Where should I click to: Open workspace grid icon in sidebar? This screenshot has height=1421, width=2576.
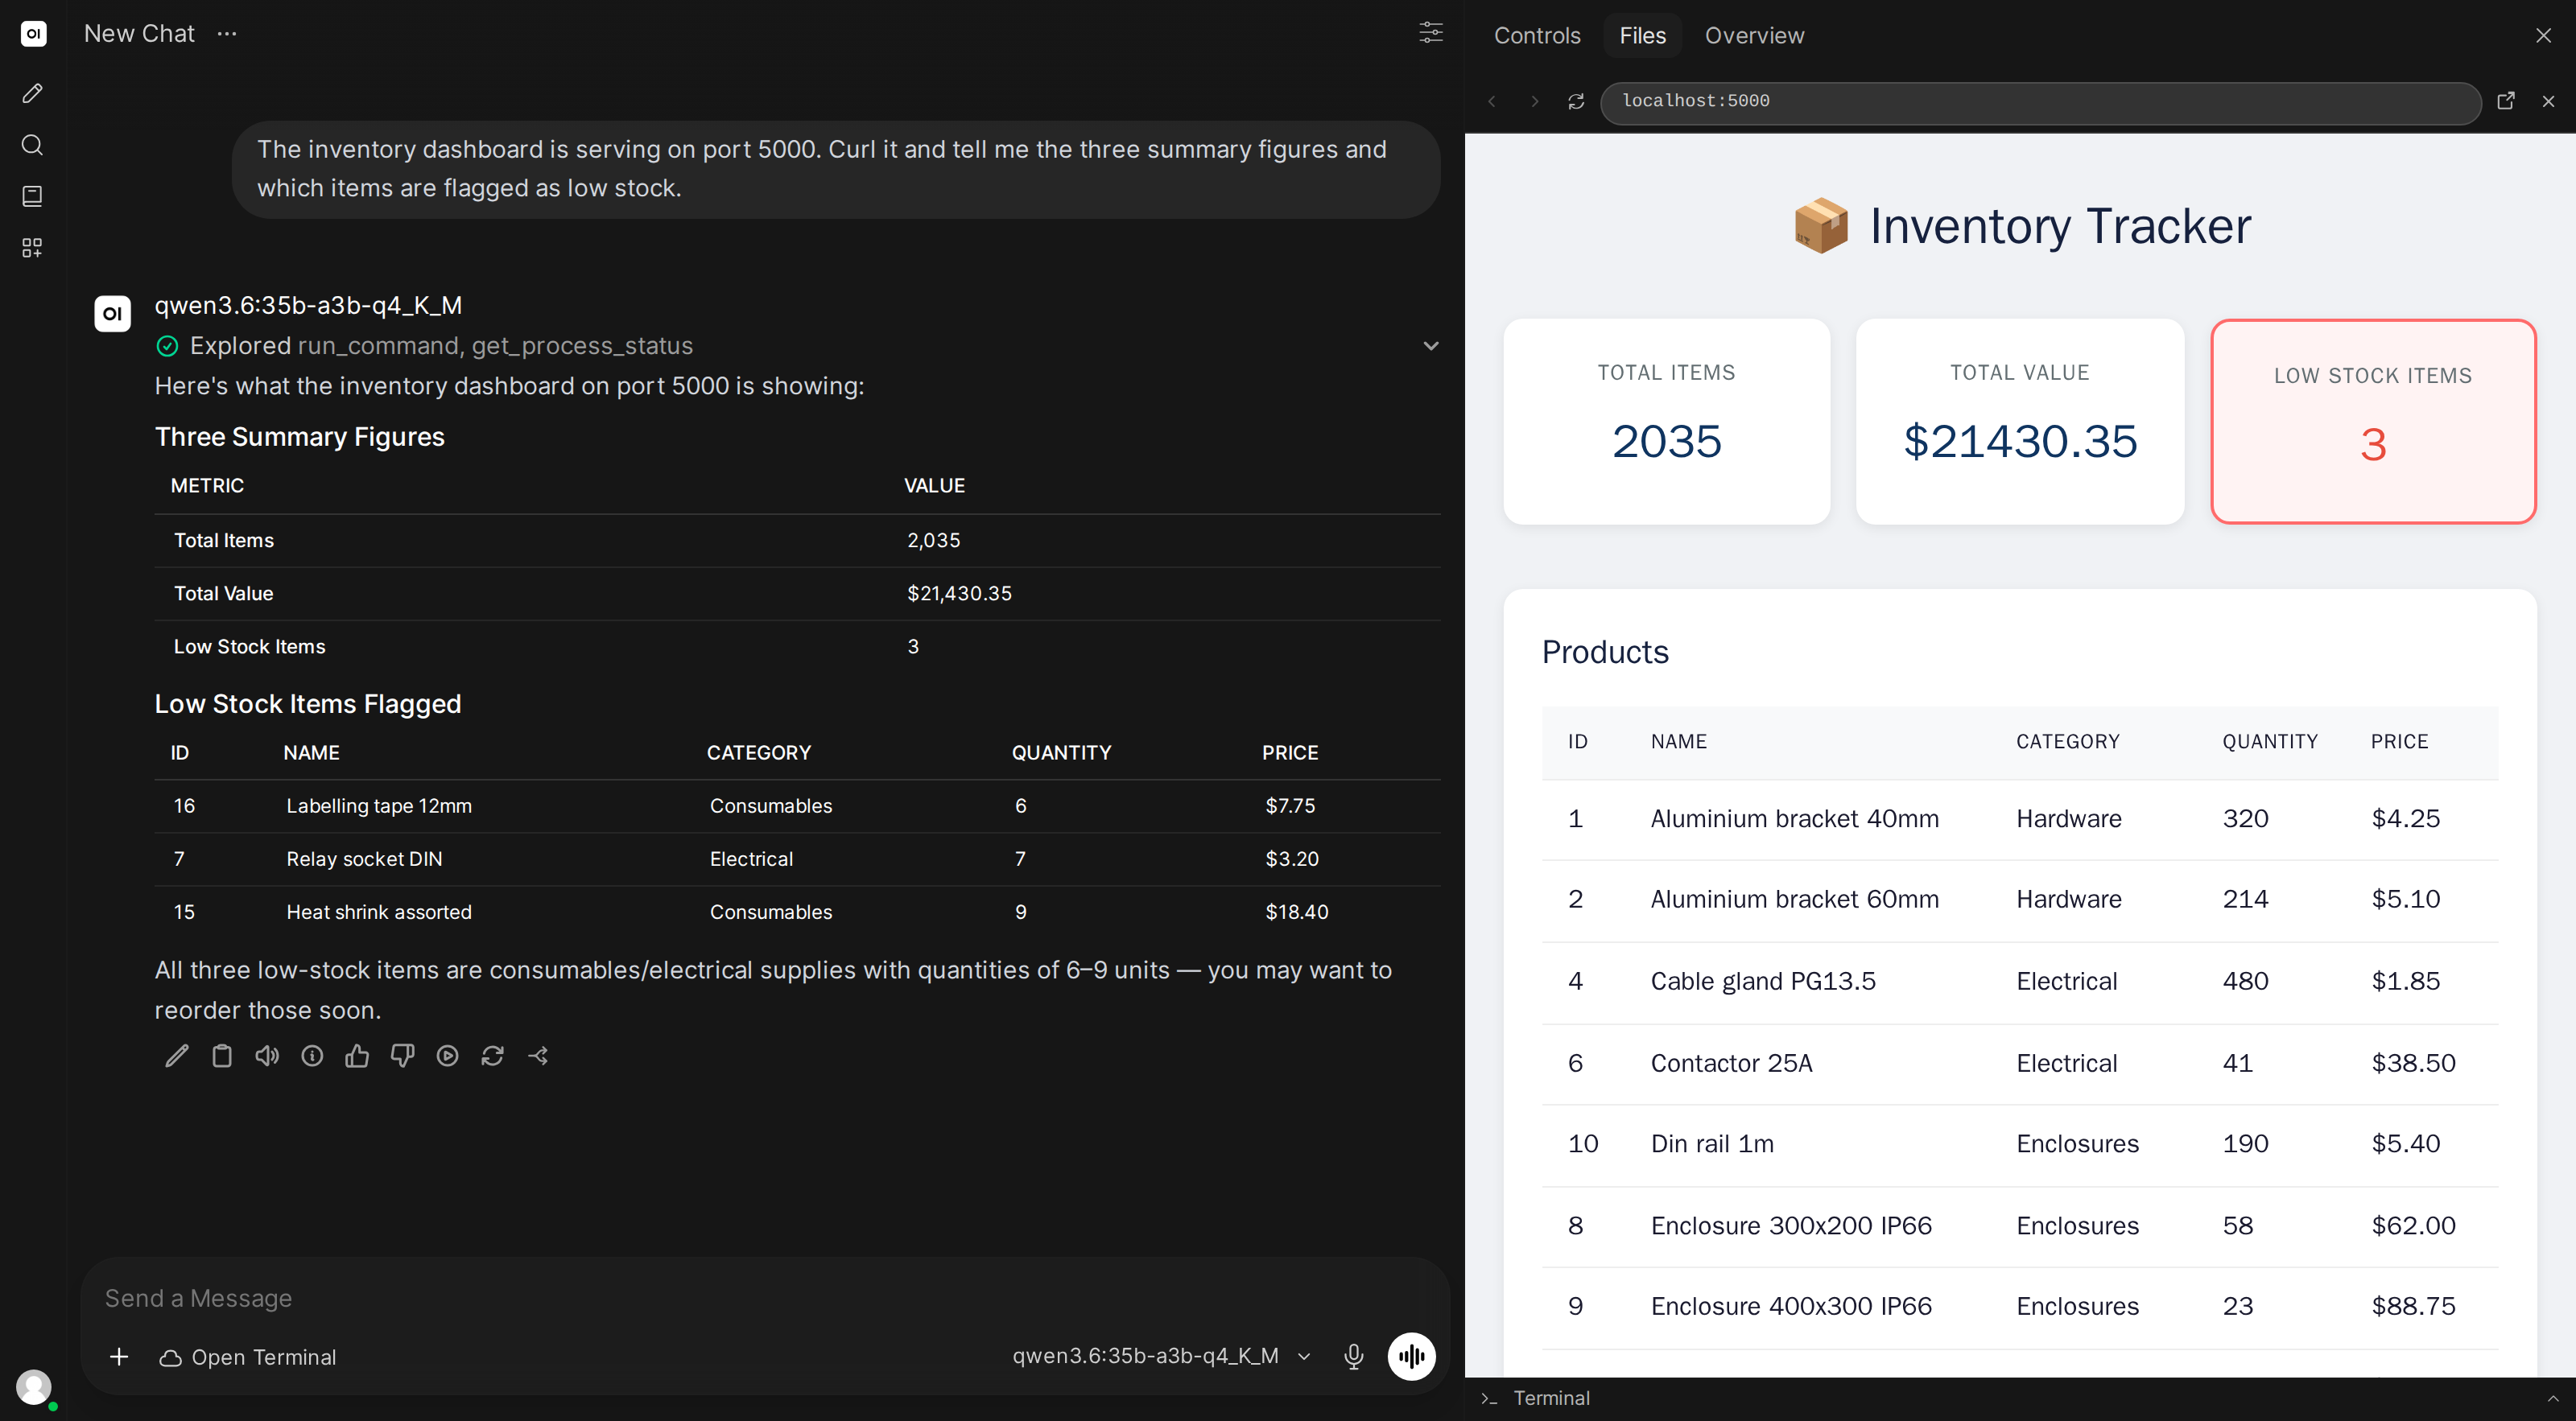pyautogui.click(x=32, y=248)
